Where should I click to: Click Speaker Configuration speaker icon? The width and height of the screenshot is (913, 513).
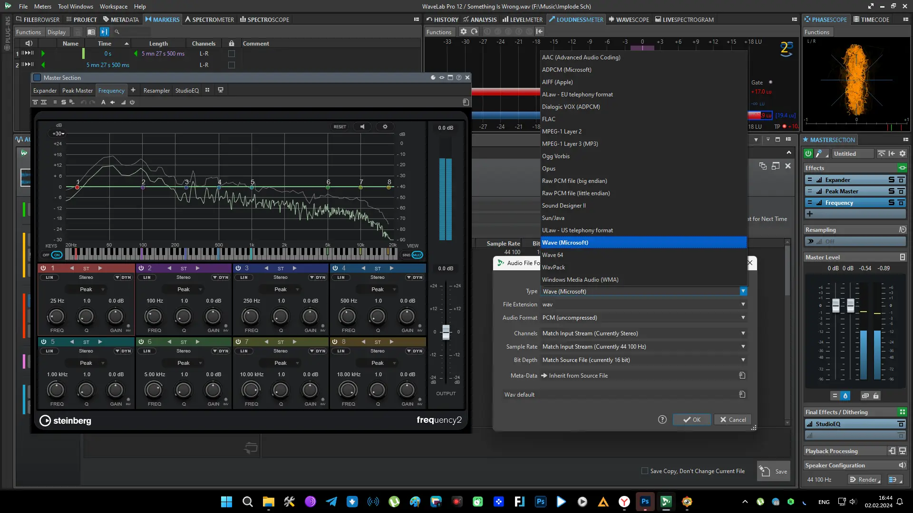[x=902, y=465]
